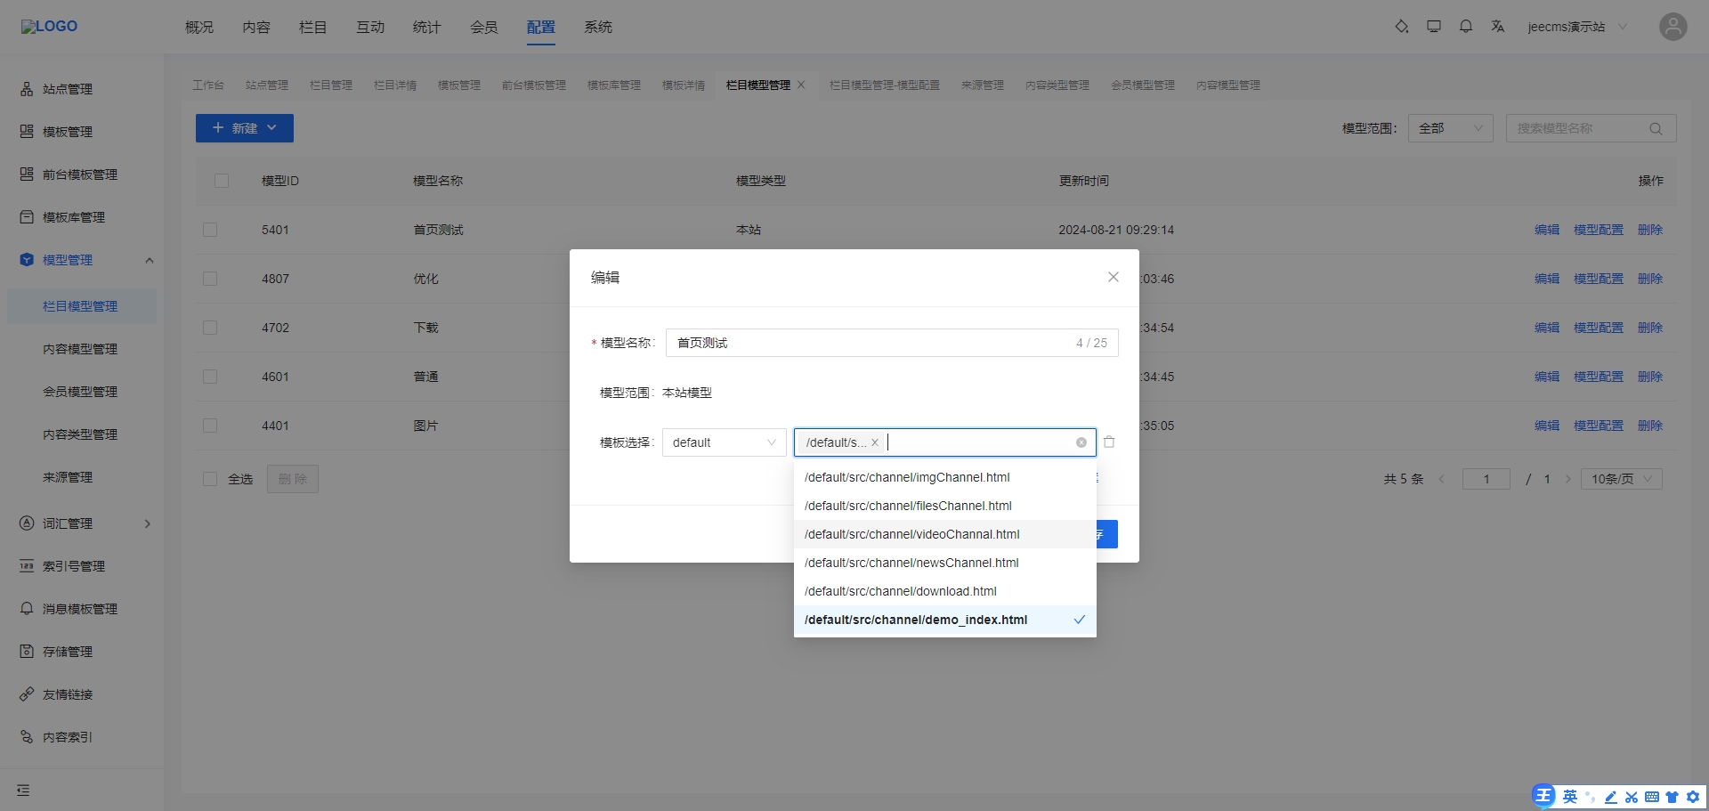
Task: Click the 新建 button
Action: coord(244,128)
